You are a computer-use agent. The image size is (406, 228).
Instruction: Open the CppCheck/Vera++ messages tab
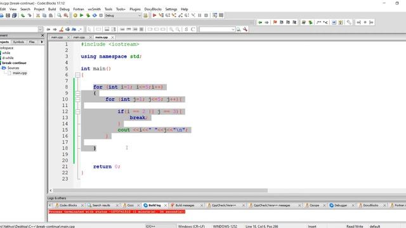(x=272, y=205)
